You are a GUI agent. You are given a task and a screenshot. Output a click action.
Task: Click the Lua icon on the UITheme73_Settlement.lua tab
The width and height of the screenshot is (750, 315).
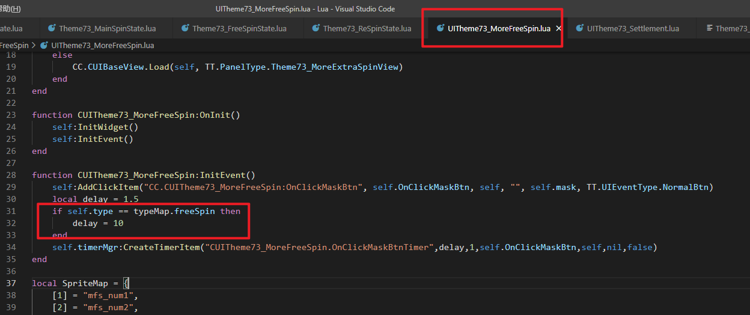click(x=580, y=28)
